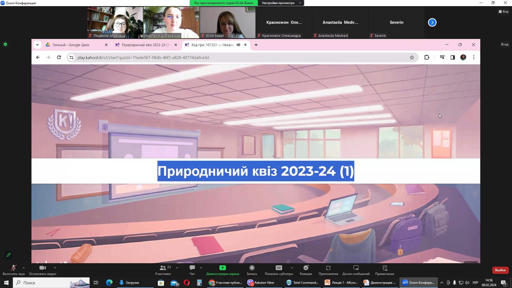Expand video options arrow beside camera
Screen dimensions: 512x288
(55, 267)
